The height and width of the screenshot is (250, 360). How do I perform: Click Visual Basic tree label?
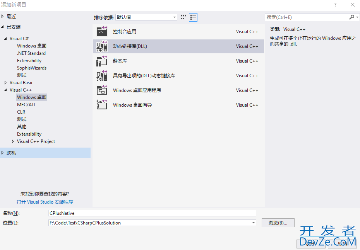[x=21, y=82]
